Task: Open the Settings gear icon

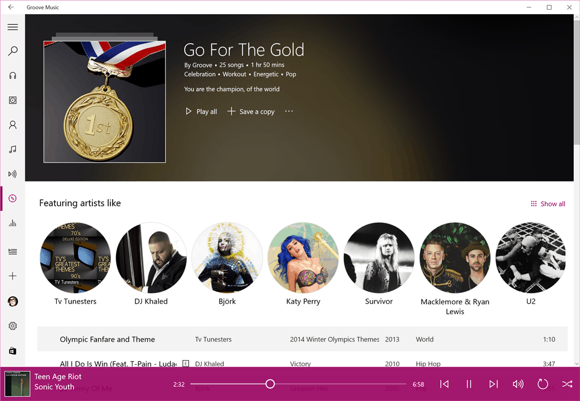Action: point(12,326)
